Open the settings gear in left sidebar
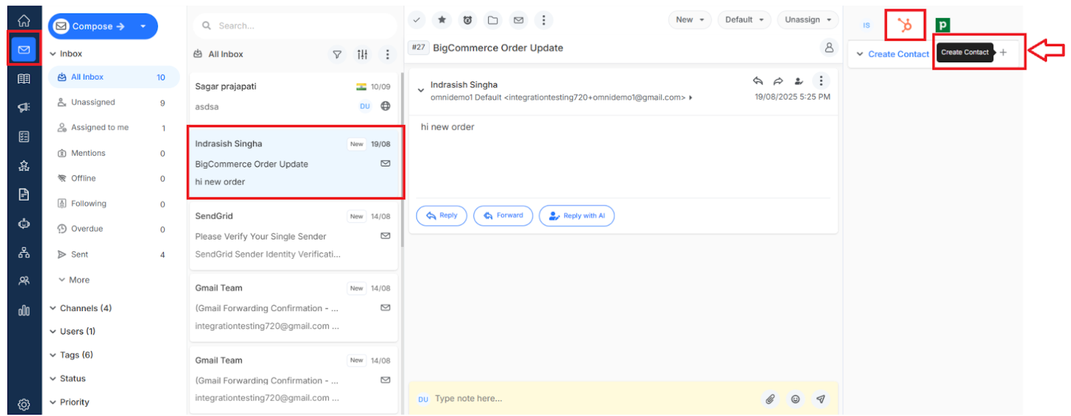1071x416 pixels. [x=24, y=405]
